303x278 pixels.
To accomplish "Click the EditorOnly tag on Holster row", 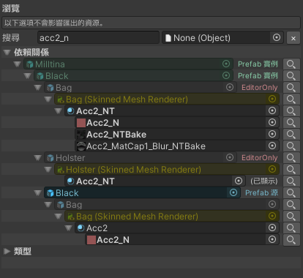I will point(260,158).
